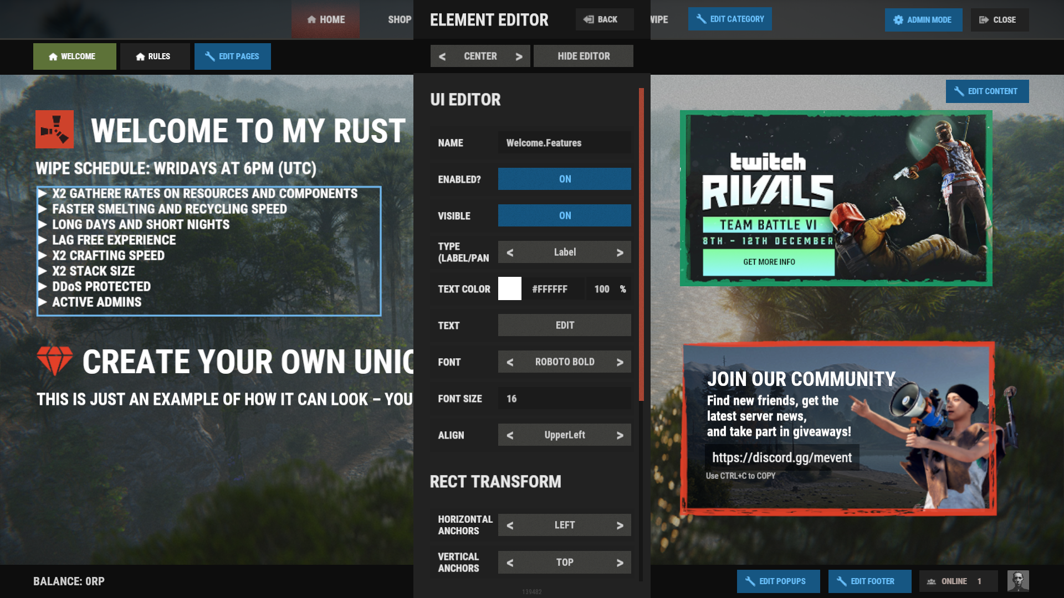Click the player avatar icon in footer
The height and width of the screenshot is (598, 1064).
pos(1017,581)
